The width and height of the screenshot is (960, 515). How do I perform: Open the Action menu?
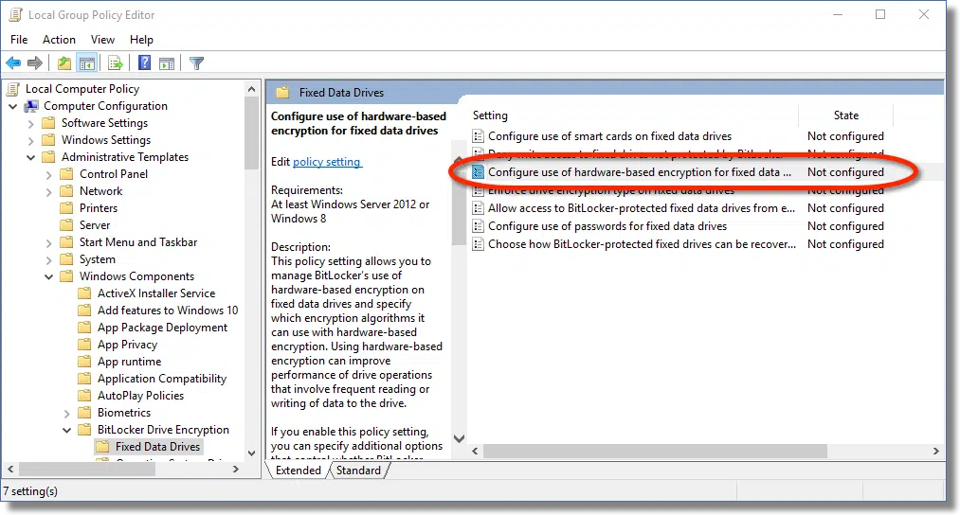[59, 39]
